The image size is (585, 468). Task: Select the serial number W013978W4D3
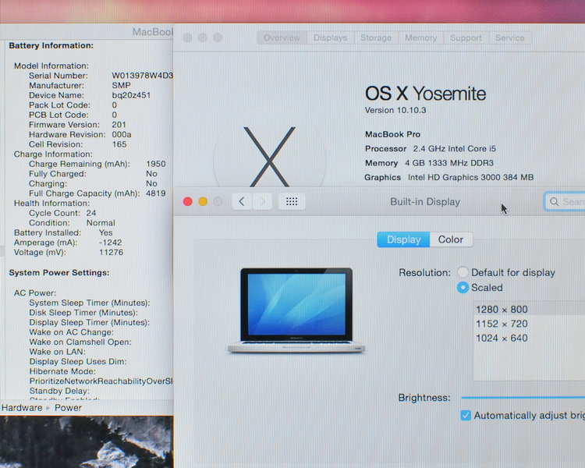[x=142, y=76]
